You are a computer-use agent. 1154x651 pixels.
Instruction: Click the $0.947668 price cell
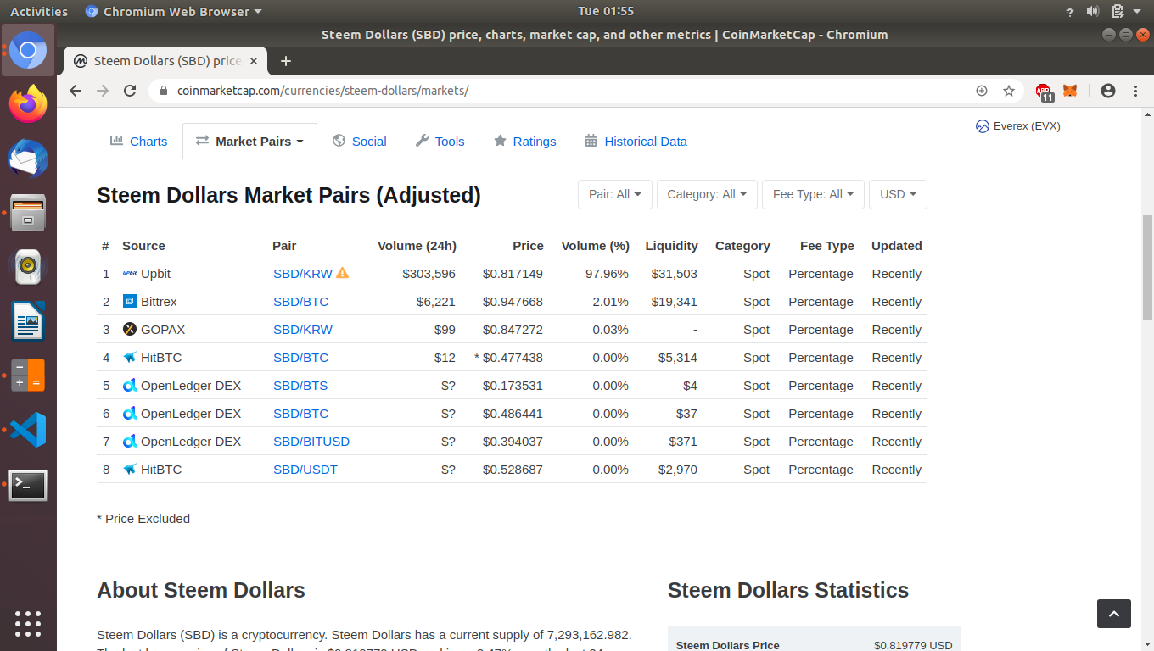(513, 302)
